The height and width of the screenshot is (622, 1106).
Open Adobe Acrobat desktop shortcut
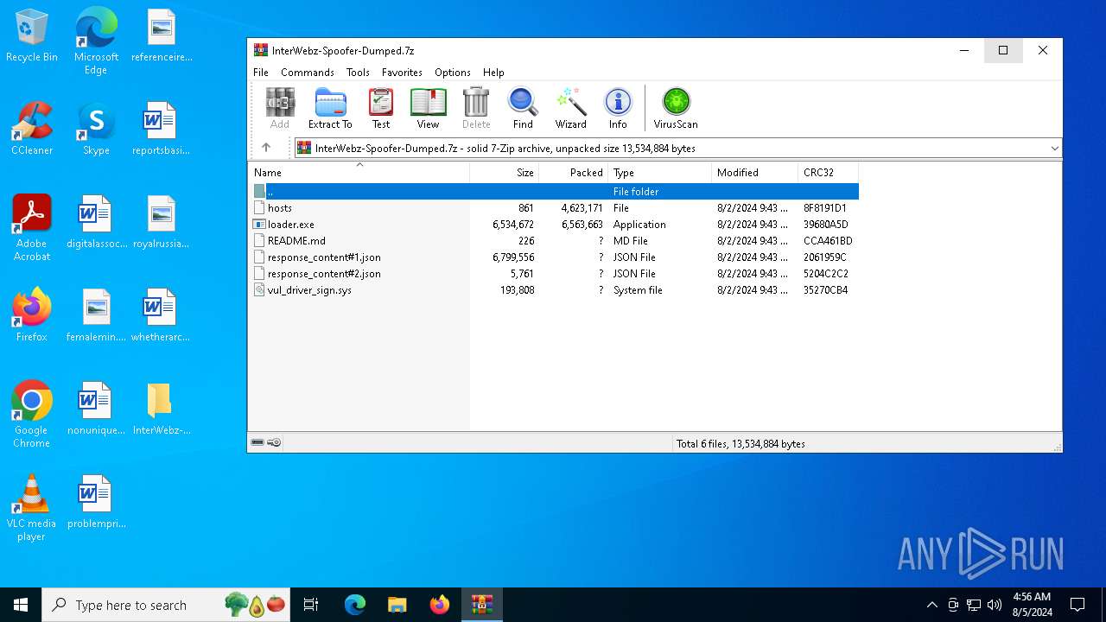pos(32,227)
